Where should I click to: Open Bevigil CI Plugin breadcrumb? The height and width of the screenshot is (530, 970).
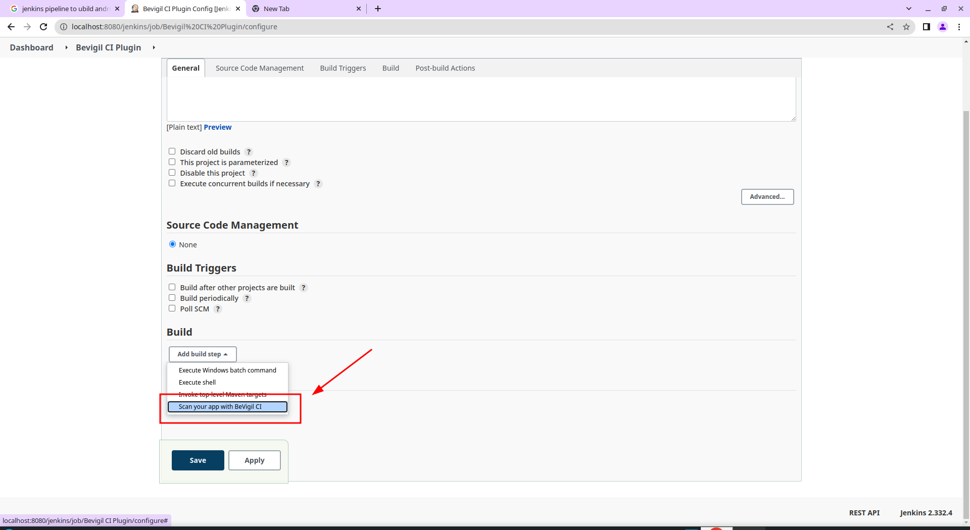(108, 47)
